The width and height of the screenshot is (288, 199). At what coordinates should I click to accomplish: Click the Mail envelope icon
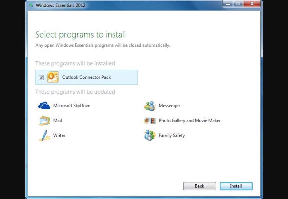44,121
